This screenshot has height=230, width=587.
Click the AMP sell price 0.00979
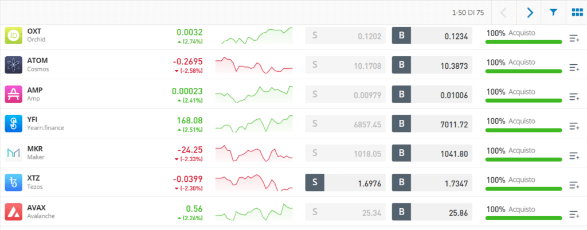pyautogui.click(x=345, y=95)
